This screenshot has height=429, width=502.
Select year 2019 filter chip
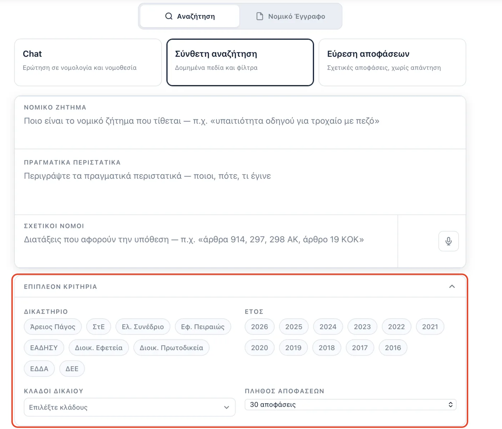(x=293, y=348)
